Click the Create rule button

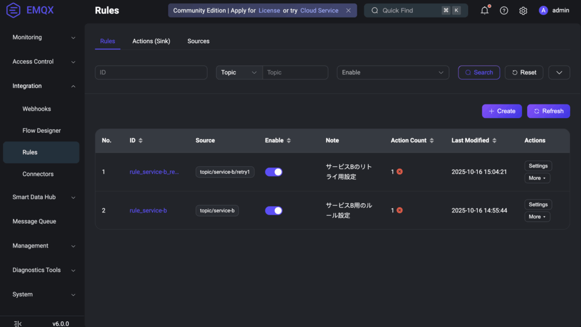click(x=502, y=111)
